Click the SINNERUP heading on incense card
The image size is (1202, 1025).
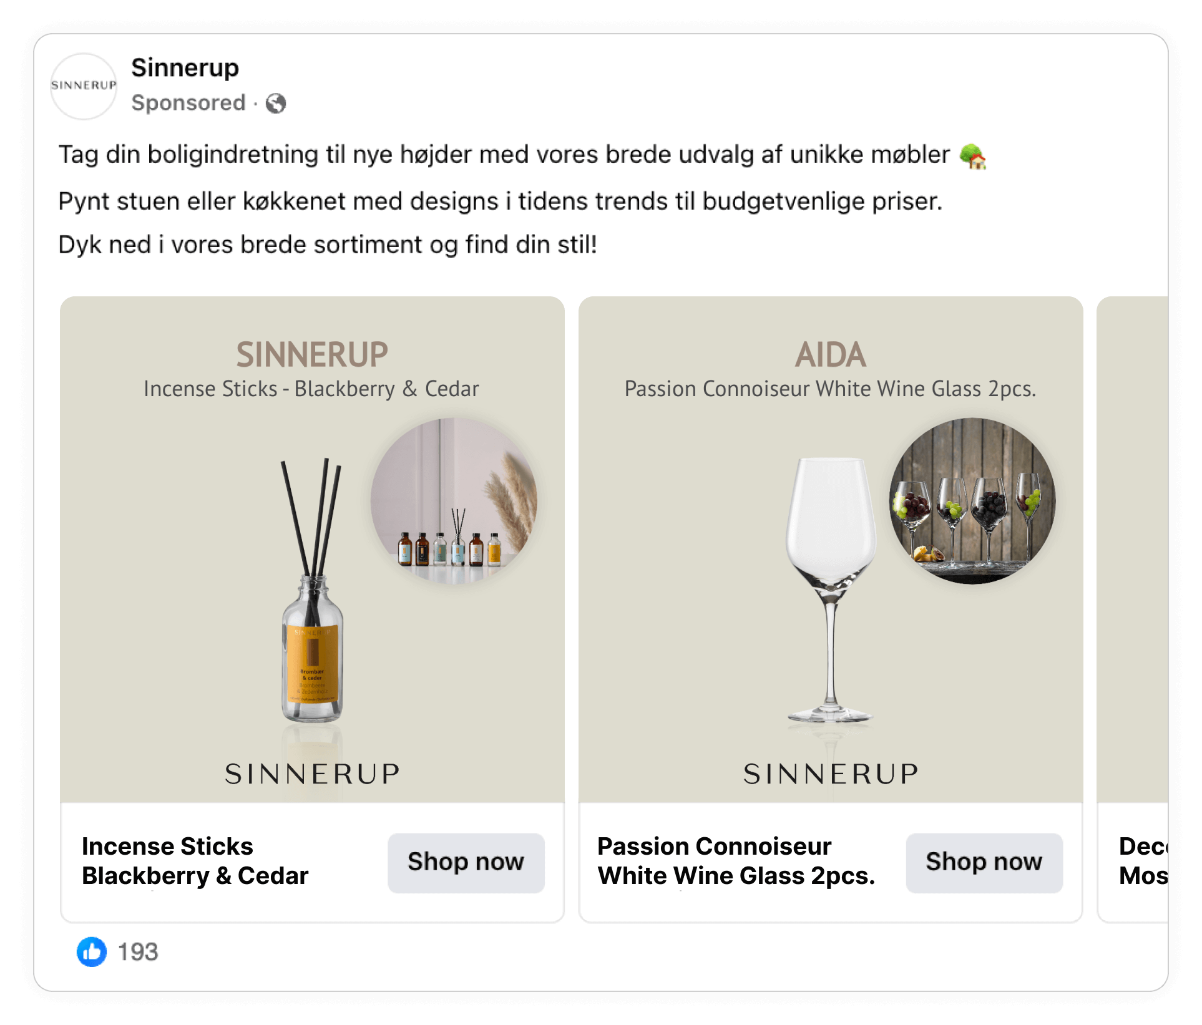312,354
